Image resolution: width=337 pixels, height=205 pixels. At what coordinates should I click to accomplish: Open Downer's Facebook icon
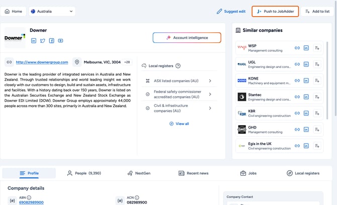[x=52, y=41]
